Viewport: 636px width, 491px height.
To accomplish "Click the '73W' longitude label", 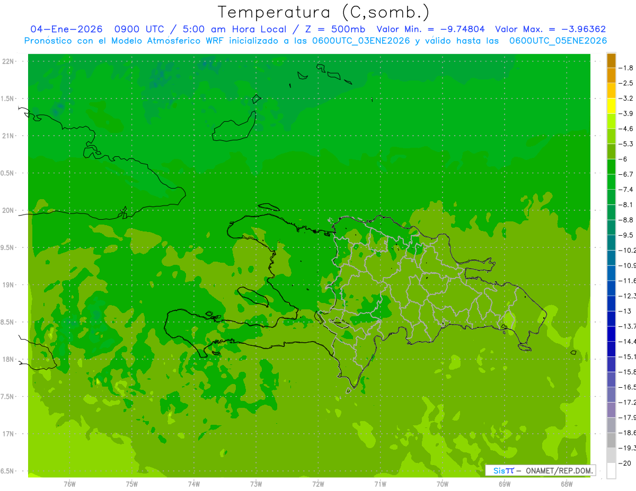I will [256, 484].
